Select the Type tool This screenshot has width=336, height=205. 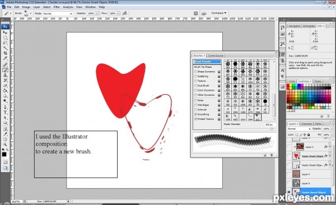pyautogui.click(x=5, y=113)
